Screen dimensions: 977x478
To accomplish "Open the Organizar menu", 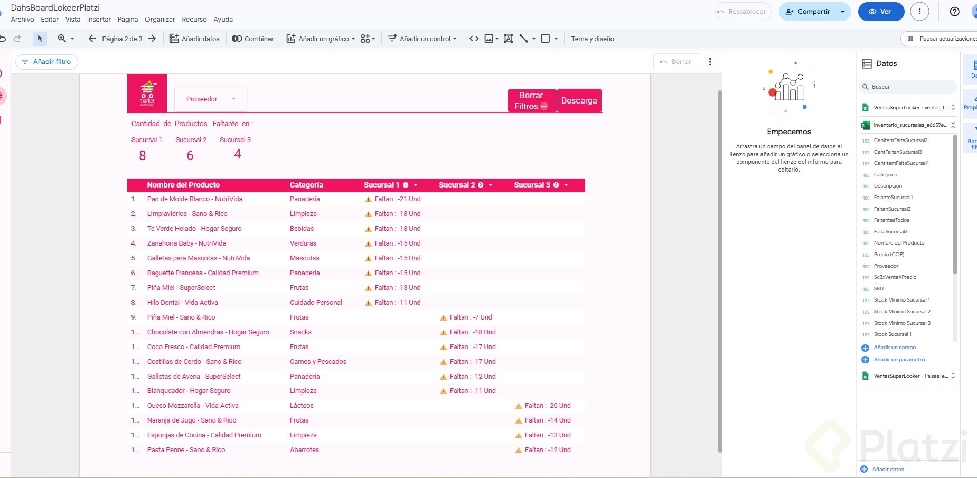I will coord(160,20).
